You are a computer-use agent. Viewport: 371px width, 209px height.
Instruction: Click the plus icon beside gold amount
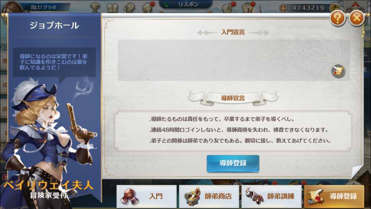pos(283,8)
